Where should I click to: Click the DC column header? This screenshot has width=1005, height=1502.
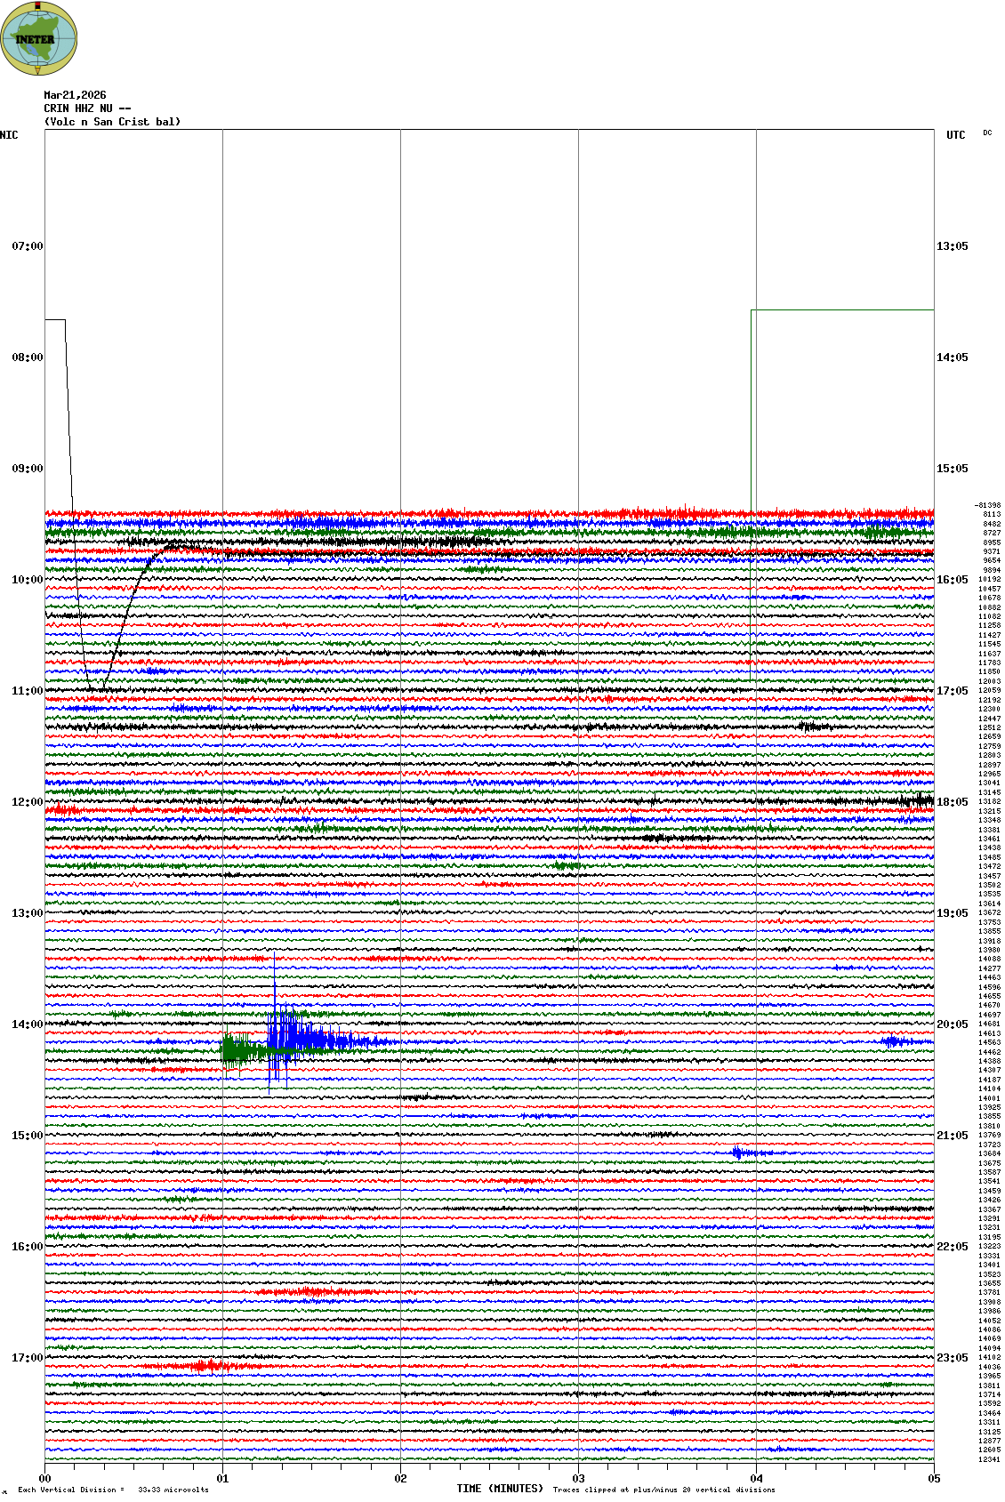pyautogui.click(x=987, y=133)
